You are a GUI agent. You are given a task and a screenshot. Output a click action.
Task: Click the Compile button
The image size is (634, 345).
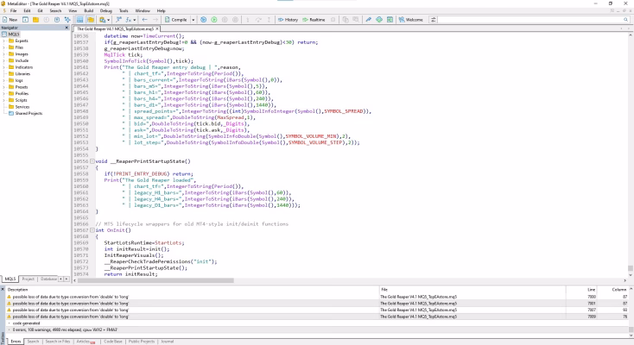[176, 19]
